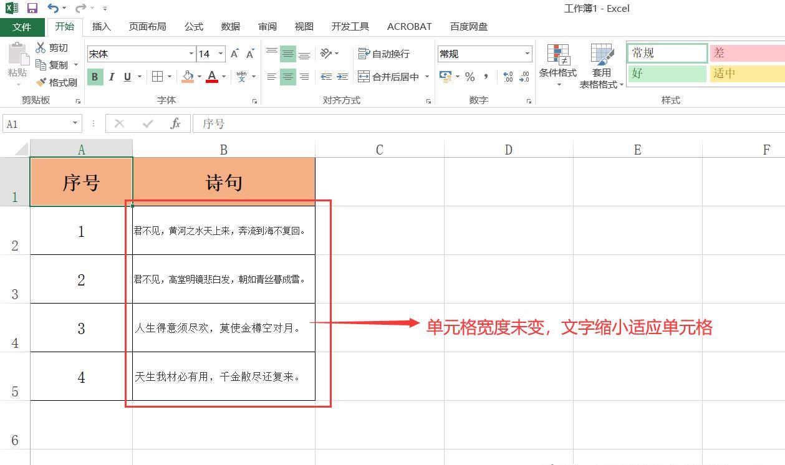Apply the Fill Color bucket icon

coord(188,77)
